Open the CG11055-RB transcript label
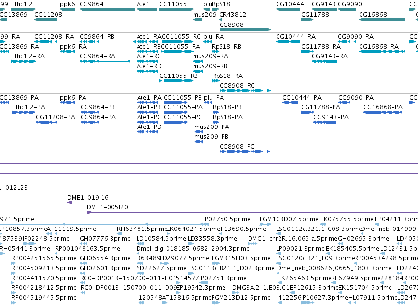The height and width of the screenshot is (305, 418). click(179, 76)
